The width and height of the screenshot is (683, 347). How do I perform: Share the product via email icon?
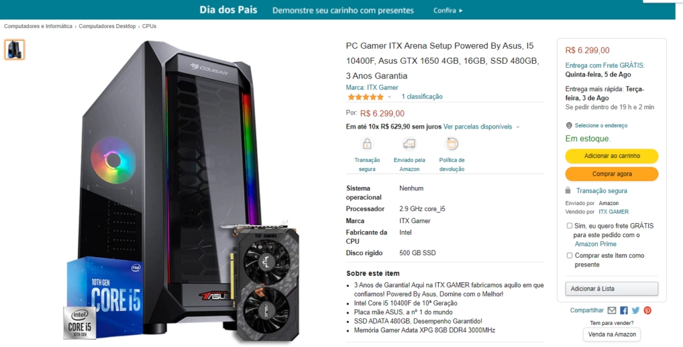612,310
